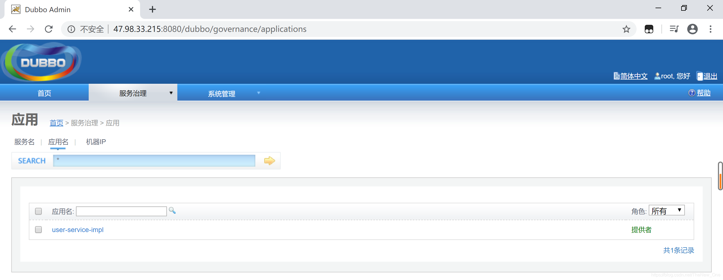Click the root, 您好 greeting text
The height and width of the screenshot is (280, 723).
pos(676,76)
